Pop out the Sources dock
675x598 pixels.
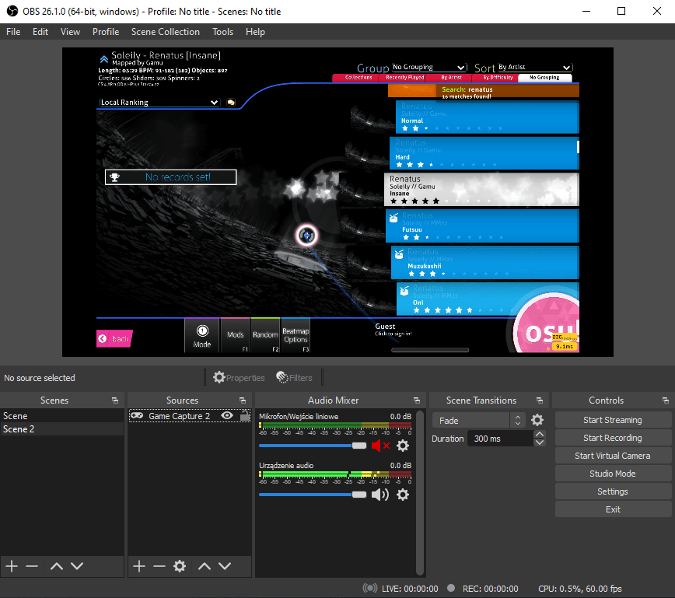click(243, 400)
